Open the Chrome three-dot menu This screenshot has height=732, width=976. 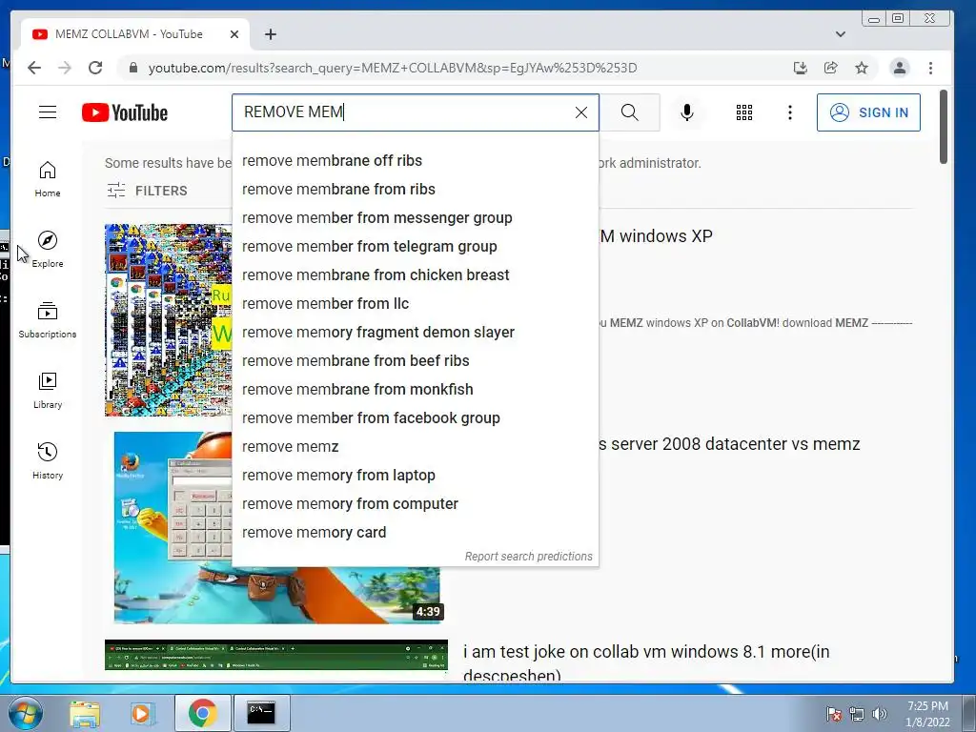tap(930, 68)
